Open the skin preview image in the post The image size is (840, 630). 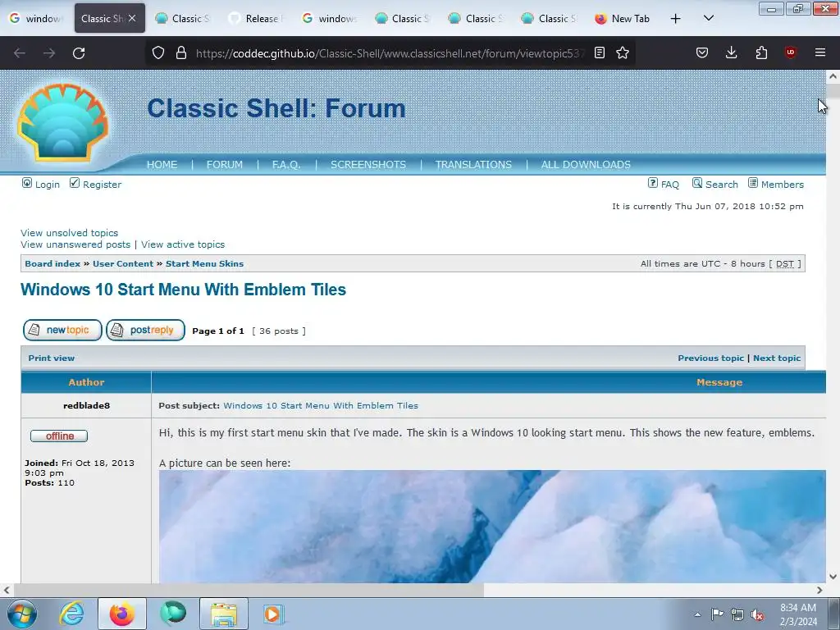point(492,526)
